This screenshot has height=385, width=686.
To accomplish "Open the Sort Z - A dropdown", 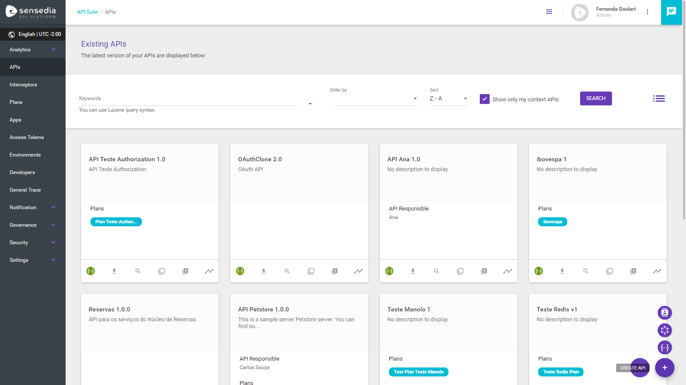I will click(448, 99).
